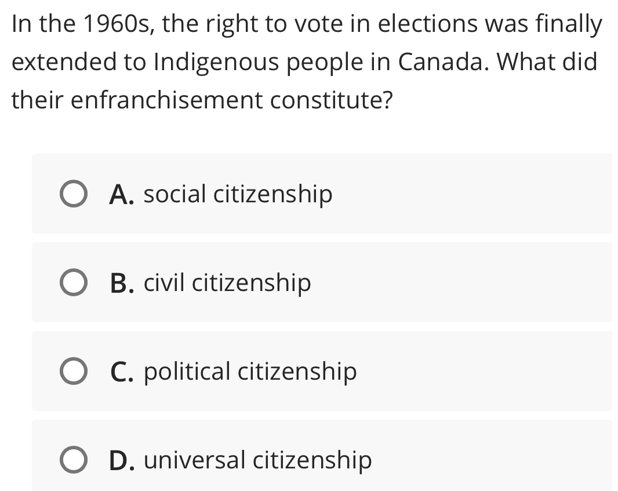The width and height of the screenshot is (618, 491).
Task: Click the bold letter 'D.' label
Action: tap(122, 461)
